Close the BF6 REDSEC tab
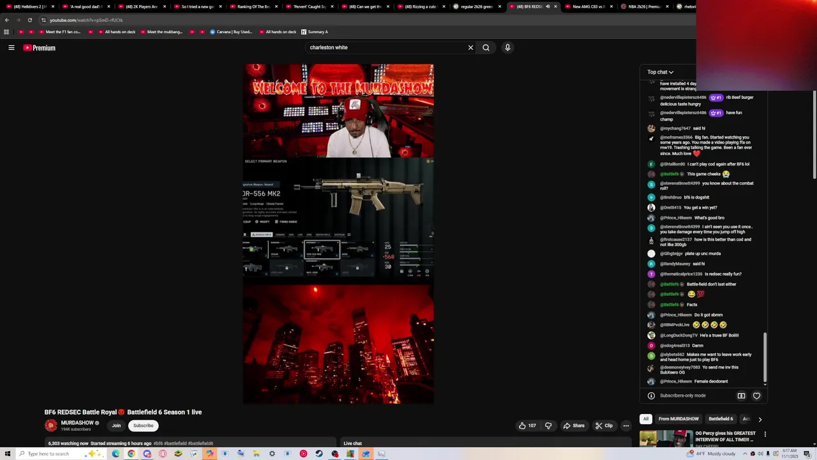 555,6
